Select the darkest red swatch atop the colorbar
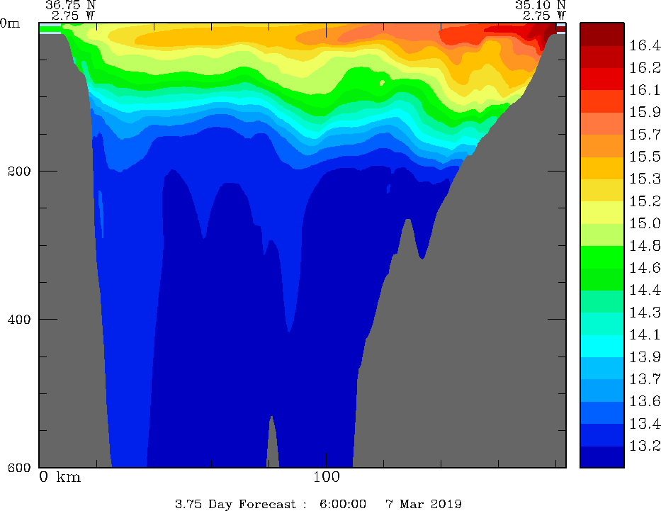The image size is (661, 511). tap(602, 34)
